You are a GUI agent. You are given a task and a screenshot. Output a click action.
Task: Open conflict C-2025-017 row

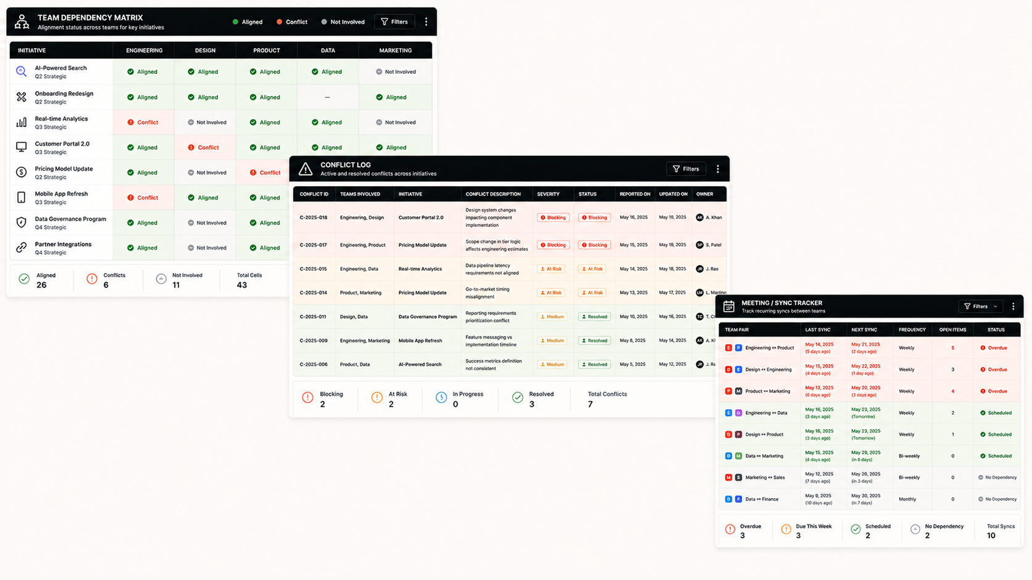[509, 245]
